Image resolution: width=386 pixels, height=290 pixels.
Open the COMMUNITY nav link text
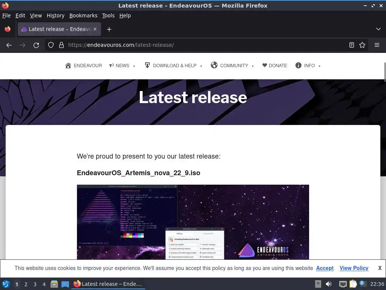coord(234,66)
